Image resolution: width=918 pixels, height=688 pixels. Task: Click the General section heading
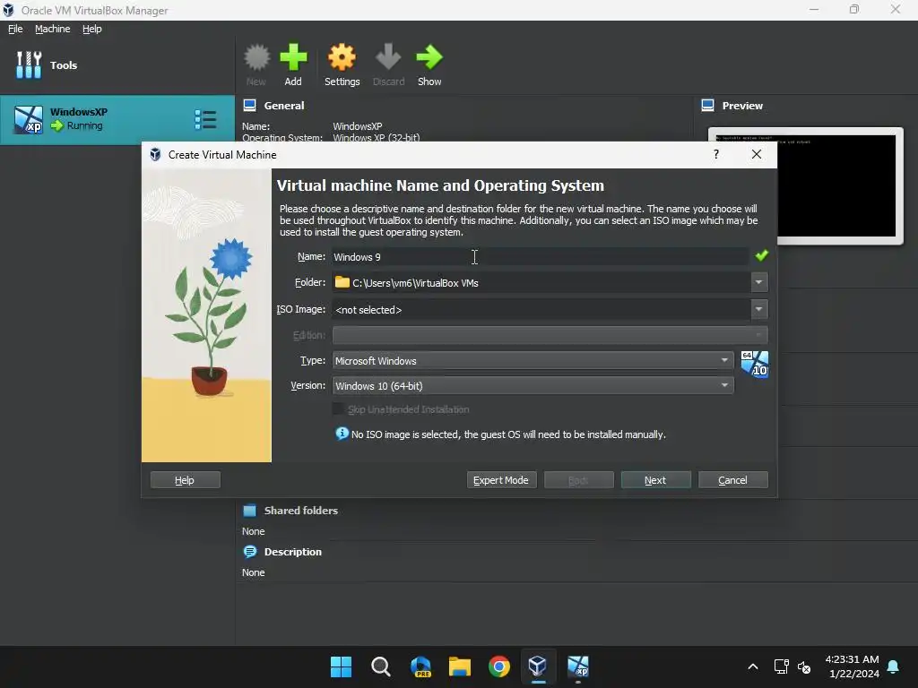(284, 106)
